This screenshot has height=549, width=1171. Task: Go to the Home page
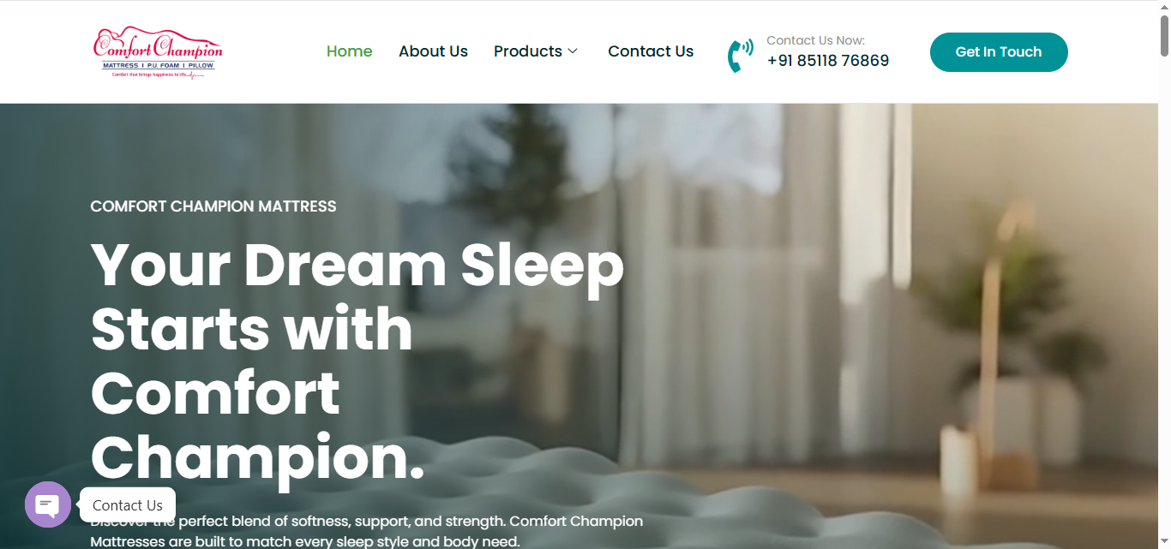click(x=349, y=51)
